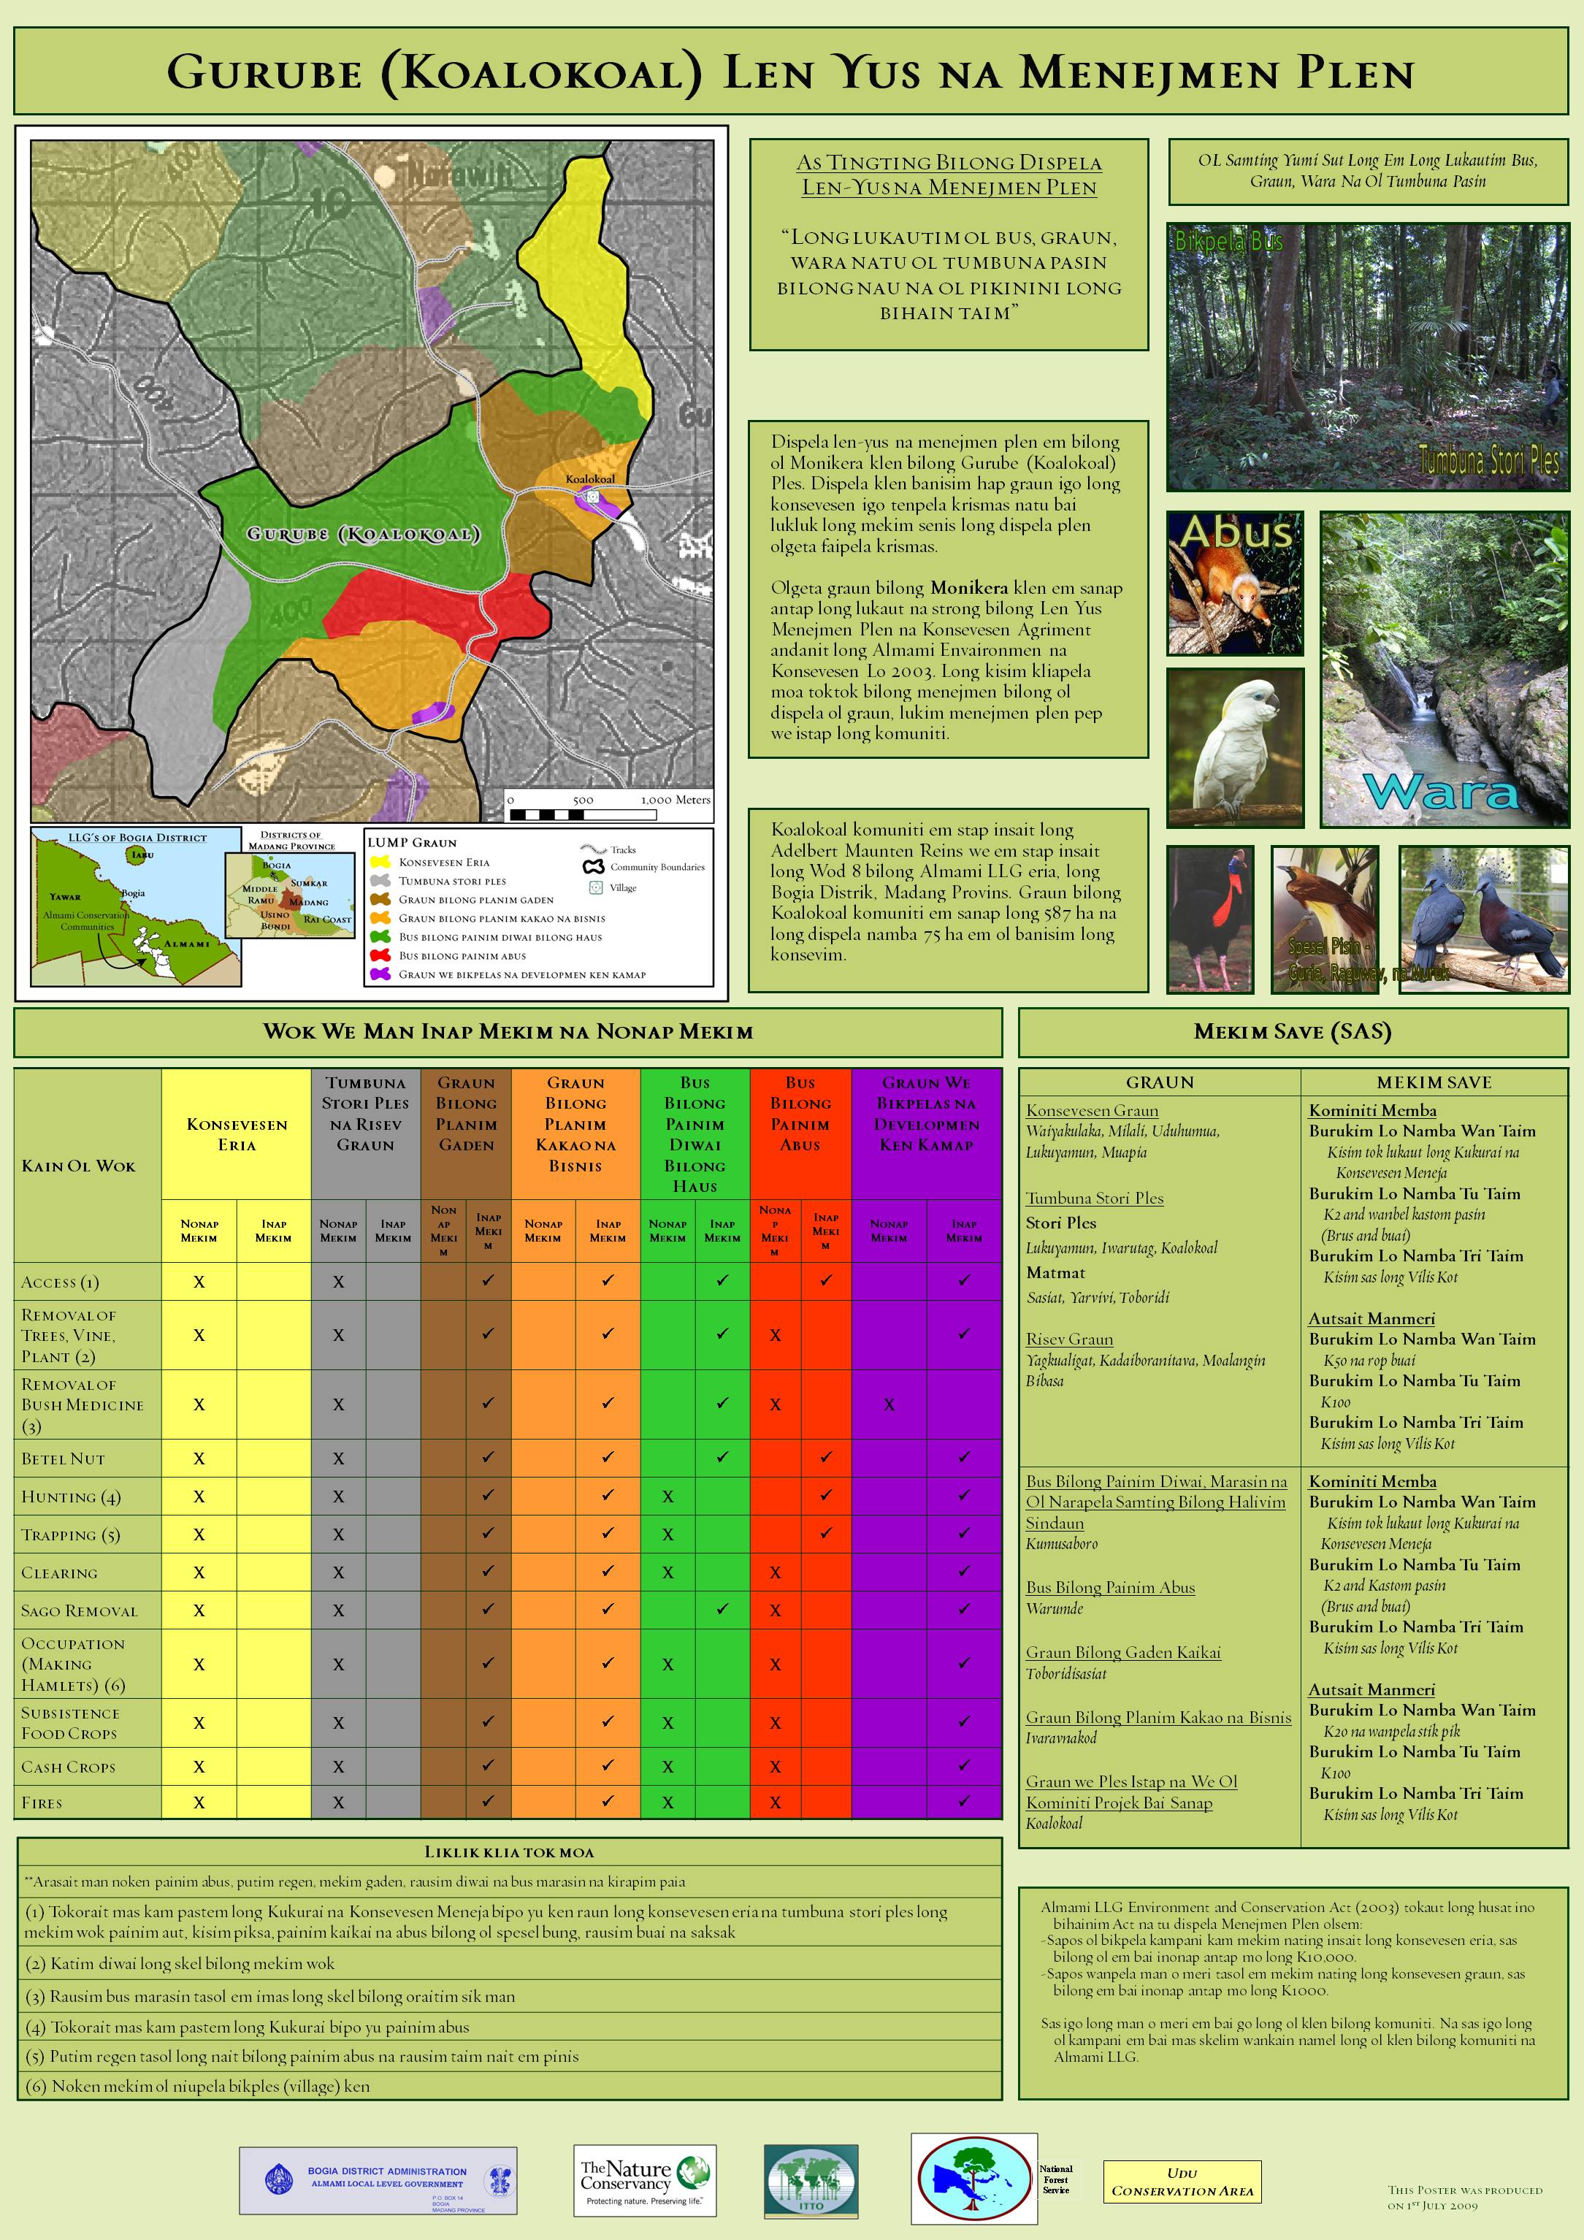1584x2240 pixels.
Task: Click the Hunting (4) row label
Action: [70, 1496]
